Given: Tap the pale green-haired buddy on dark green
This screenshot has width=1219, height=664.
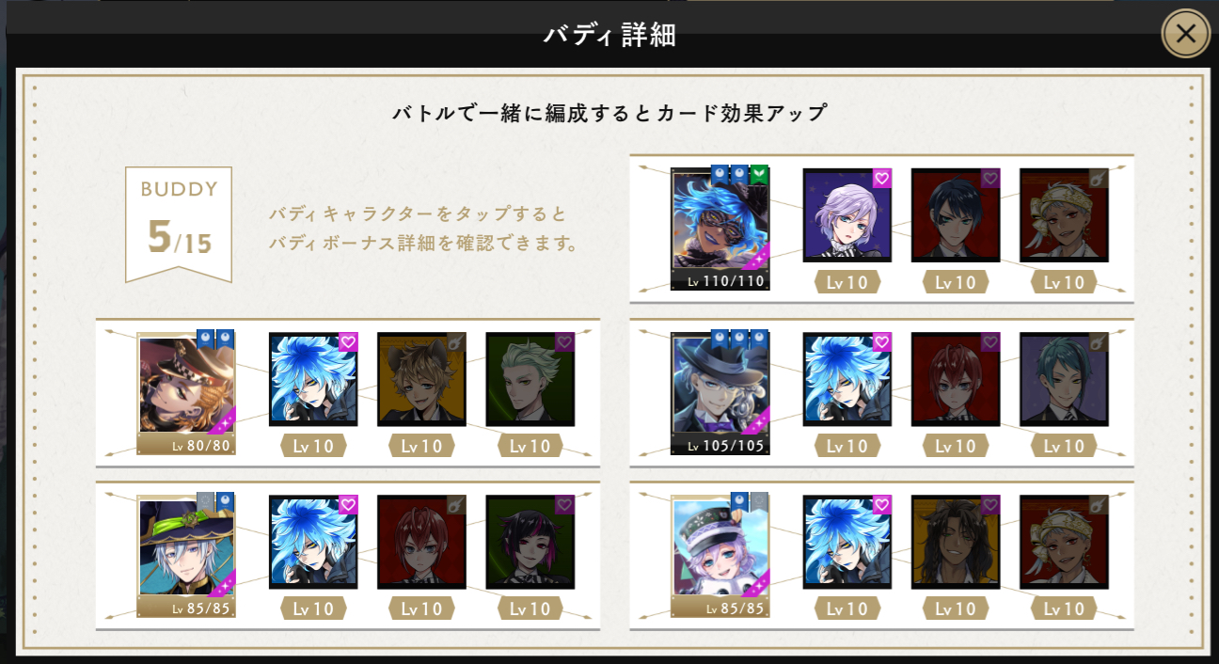Looking at the screenshot, I should coord(530,379).
